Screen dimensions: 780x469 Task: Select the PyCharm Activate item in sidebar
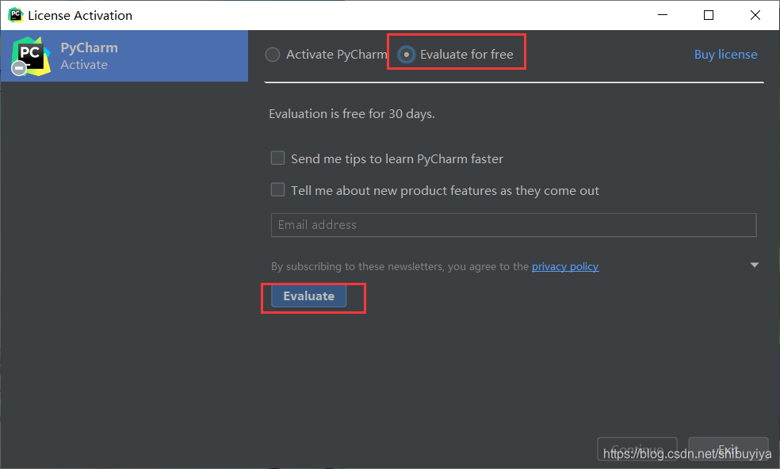pos(124,55)
